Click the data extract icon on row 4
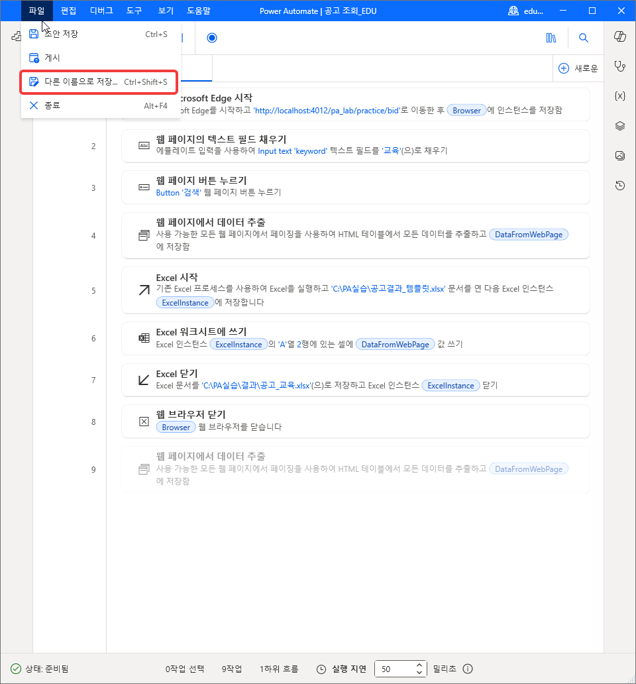Viewport: 636px width, 684px height. coord(144,235)
